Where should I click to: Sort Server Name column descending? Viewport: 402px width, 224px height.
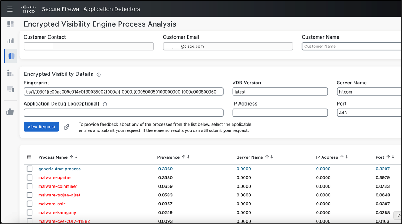pyautogui.click(x=272, y=157)
